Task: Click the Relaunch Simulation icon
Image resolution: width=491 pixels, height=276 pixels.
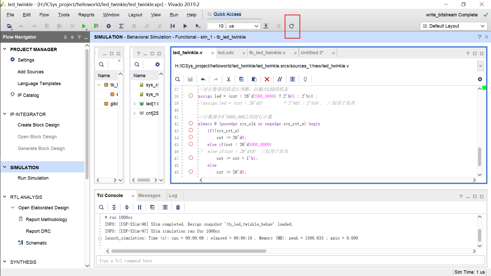Action: [291, 26]
